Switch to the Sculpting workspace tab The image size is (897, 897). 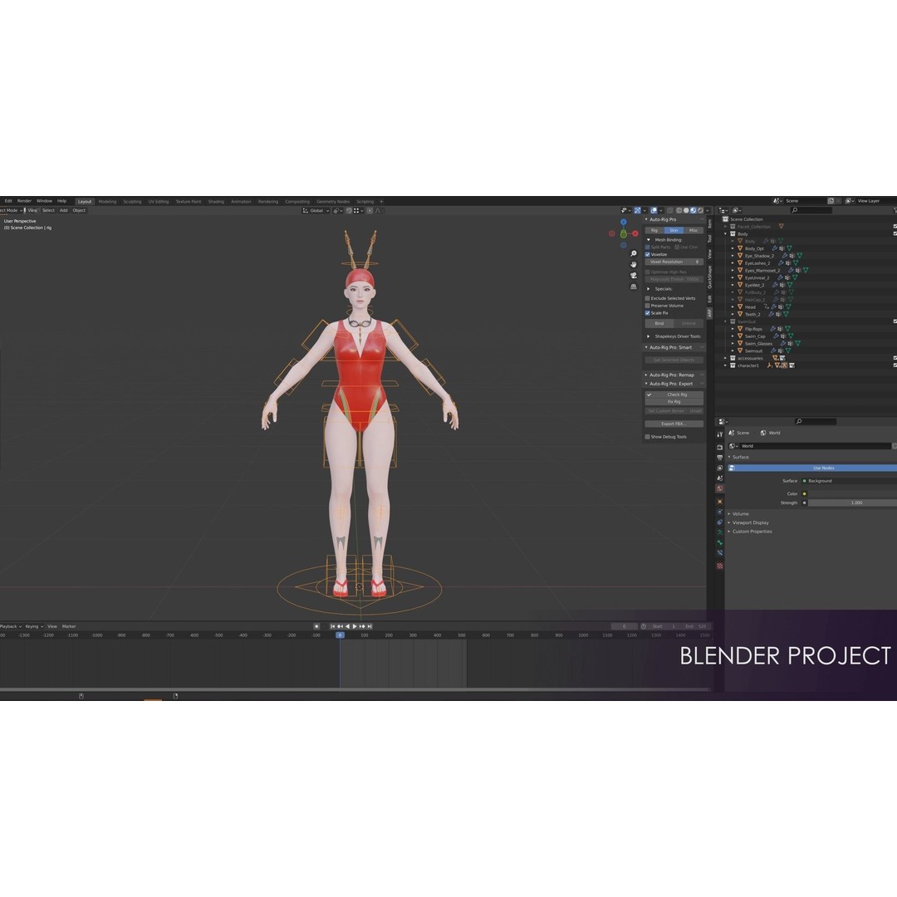132,201
